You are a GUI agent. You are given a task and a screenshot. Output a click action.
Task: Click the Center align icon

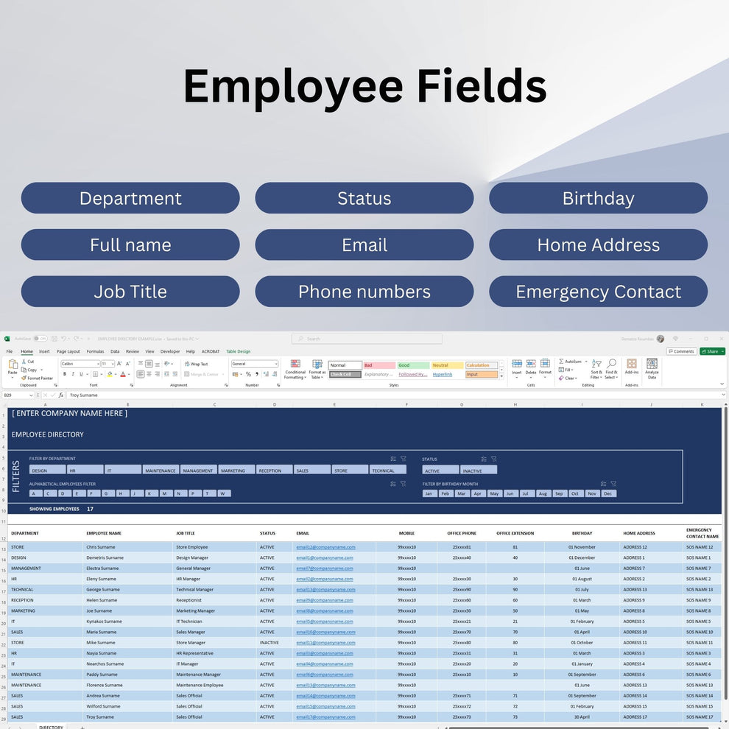[x=149, y=374]
